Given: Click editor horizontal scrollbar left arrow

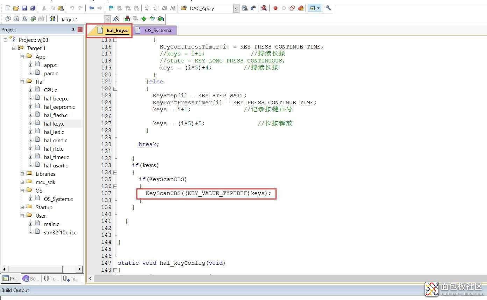Looking at the screenshot, I should [91, 278].
